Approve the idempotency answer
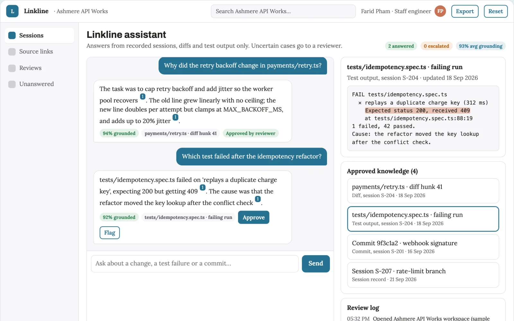This screenshot has height=321, width=514. pos(253,217)
